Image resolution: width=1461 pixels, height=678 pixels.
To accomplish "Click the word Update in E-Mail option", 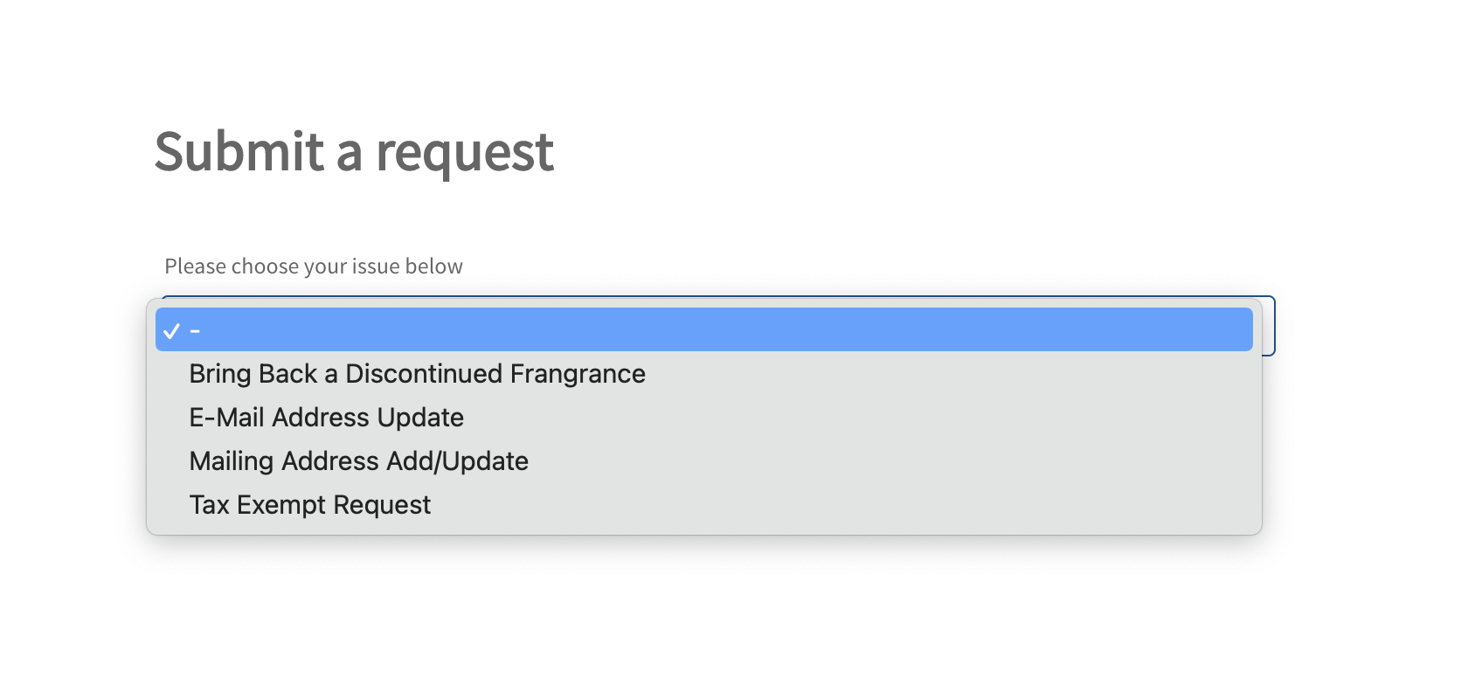I will pyautogui.click(x=419, y=418).
